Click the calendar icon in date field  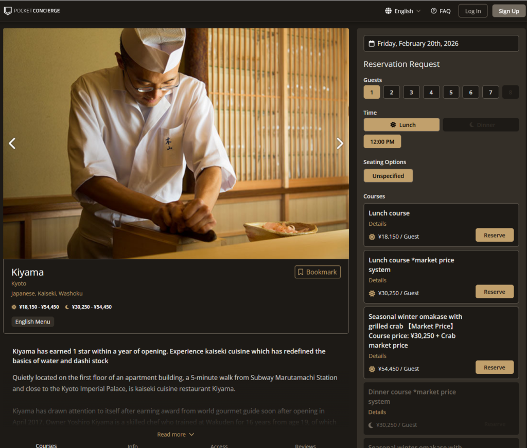pyautogui.click(x=372, y=44)
